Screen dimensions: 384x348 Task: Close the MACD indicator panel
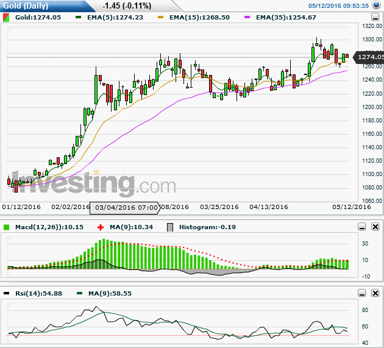coord(375,227)
